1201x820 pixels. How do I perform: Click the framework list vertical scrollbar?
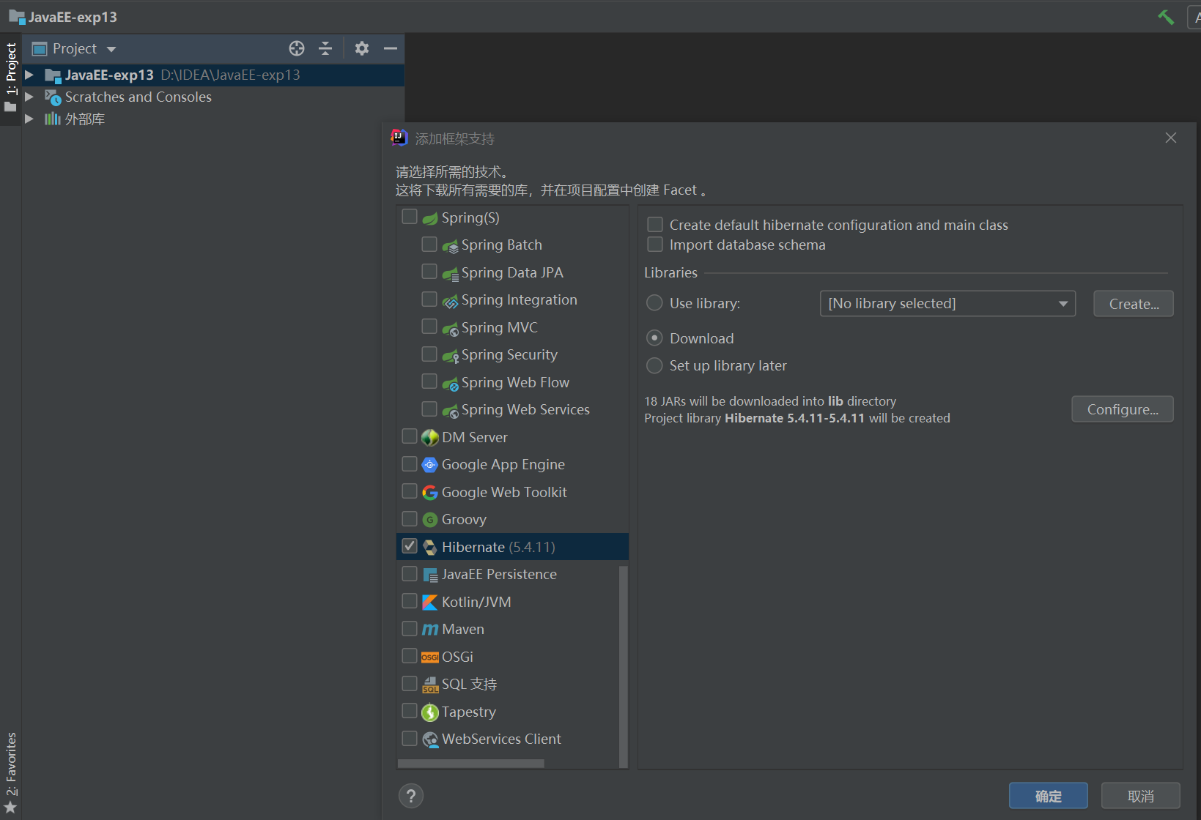[x=624, y=666]
